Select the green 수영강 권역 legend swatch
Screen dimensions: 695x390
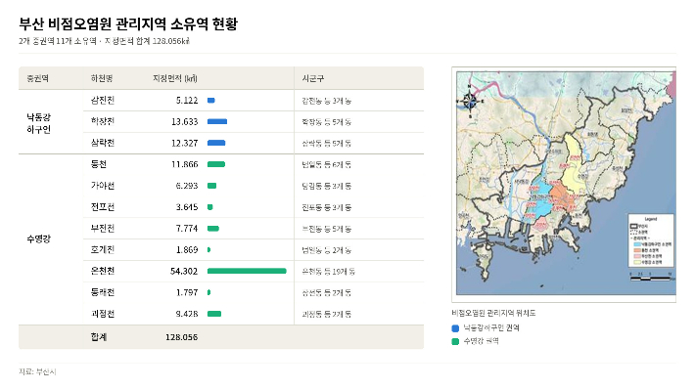(455, 341)
